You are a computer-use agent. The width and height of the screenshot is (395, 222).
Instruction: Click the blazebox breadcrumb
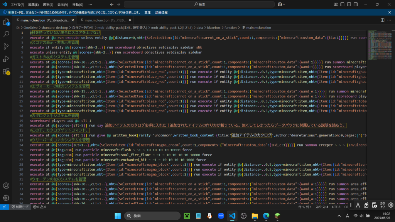(214, 28)
